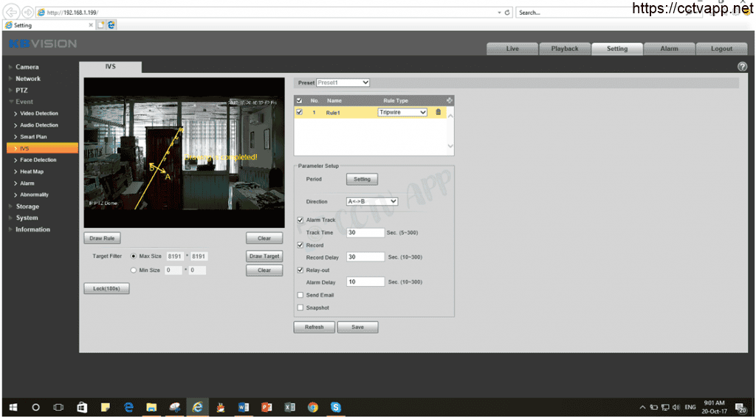Uncheck the Alarm Track checkbox
756x418 pixels.
tap(300, 220)
